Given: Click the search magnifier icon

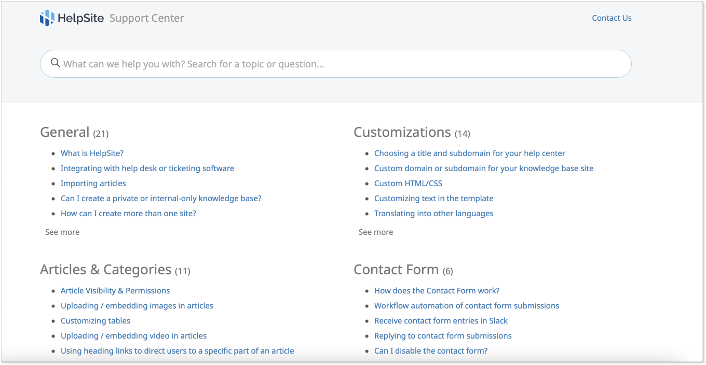Looking at the screenshot, I should [x=56, y=63].
